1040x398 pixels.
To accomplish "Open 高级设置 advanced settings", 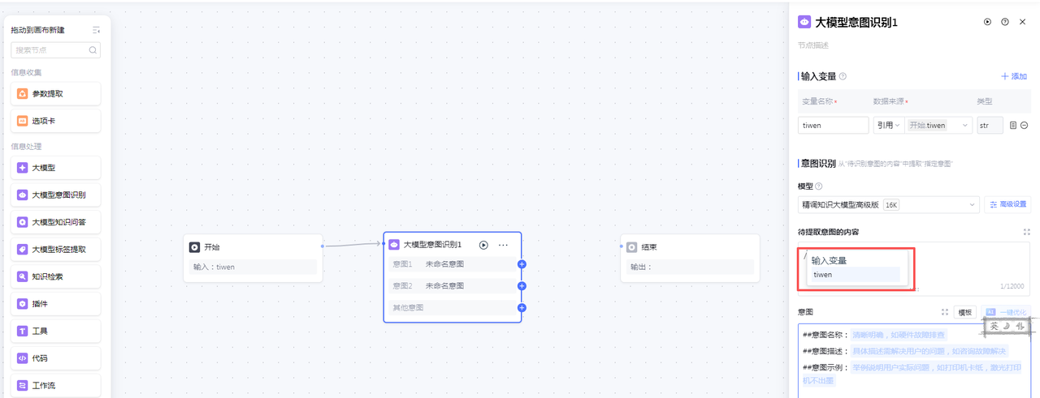I will coord(1007,205).
